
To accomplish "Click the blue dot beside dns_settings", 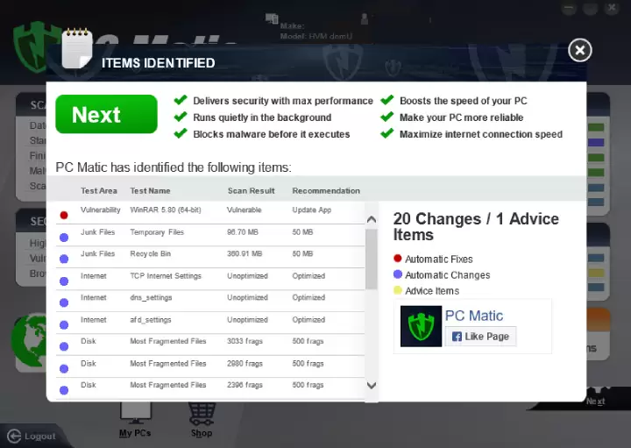I will pyautogui.click(x=64, y=302).
